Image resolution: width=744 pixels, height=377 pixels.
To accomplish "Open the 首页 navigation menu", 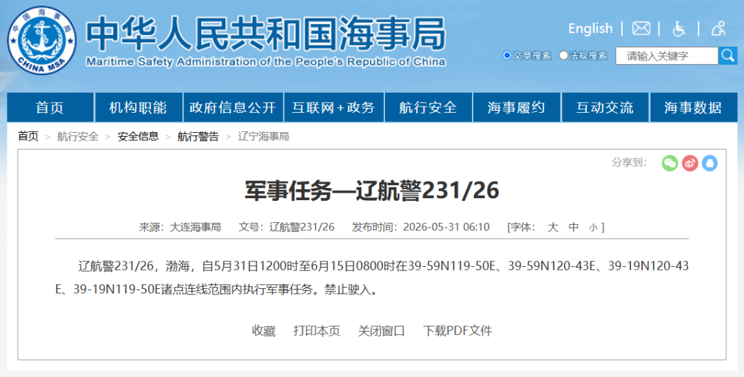I will tap(50, 107).
